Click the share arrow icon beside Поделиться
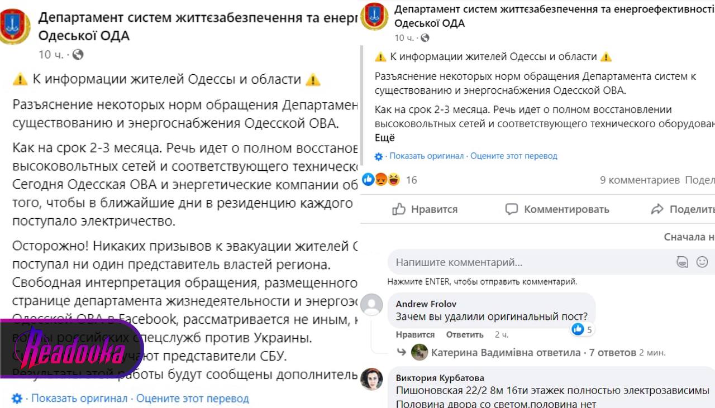The width and height of the screenshot is (715, 408). click(657, 209)
